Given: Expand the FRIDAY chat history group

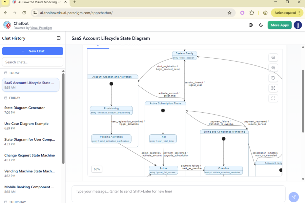Looking at the screenshot, I should click(15, 98).
